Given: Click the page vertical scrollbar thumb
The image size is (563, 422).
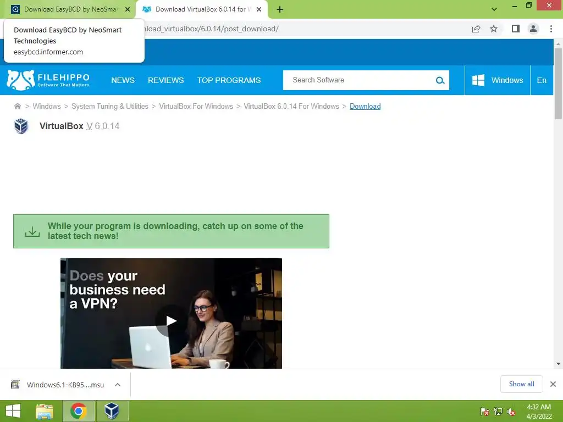Looking at the screenshot, I should point(558,84).
